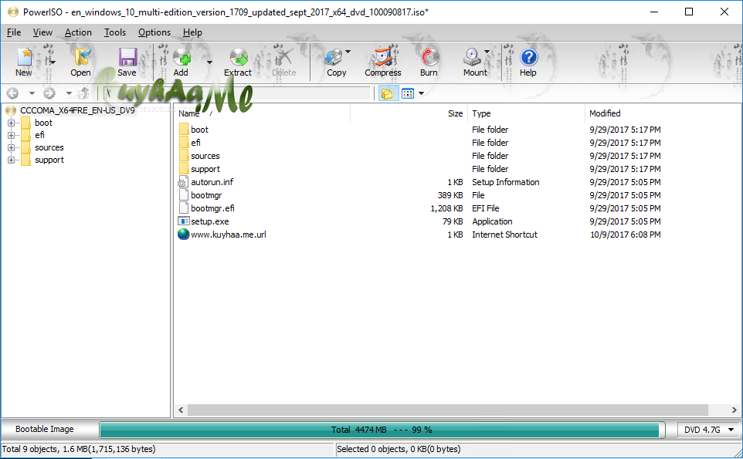Click the path address field
This screenshot has width=743, height=459.
(236, 93)
